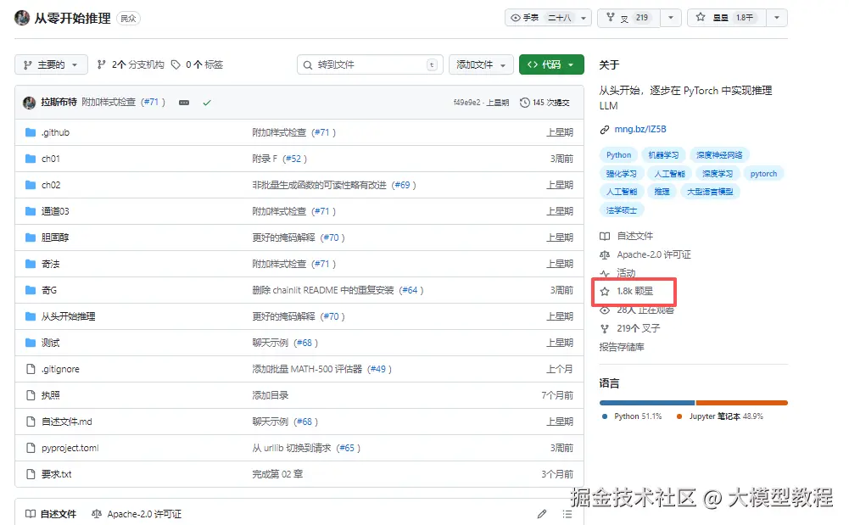Click the outline list icon on README bar

[567, 514]
